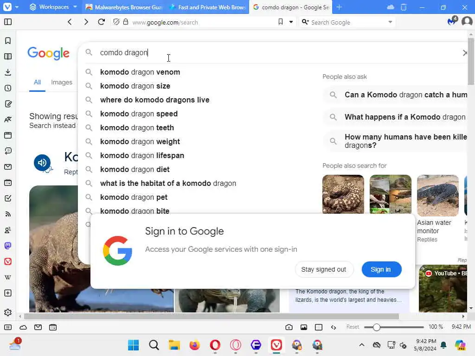Open the capture page camera tool
The width and height of the screenshot is (475, 356).
[x=289, y=327]
